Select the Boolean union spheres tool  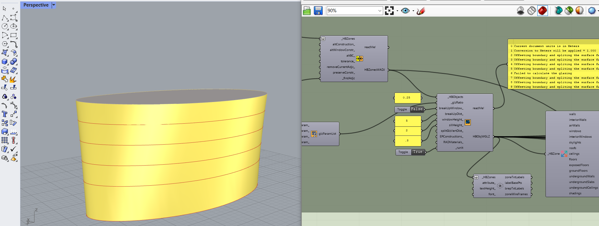coord(13,62)
